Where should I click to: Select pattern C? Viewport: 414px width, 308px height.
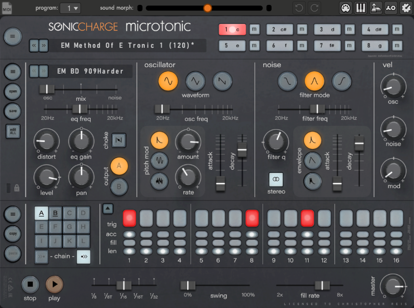coord(69,213)
